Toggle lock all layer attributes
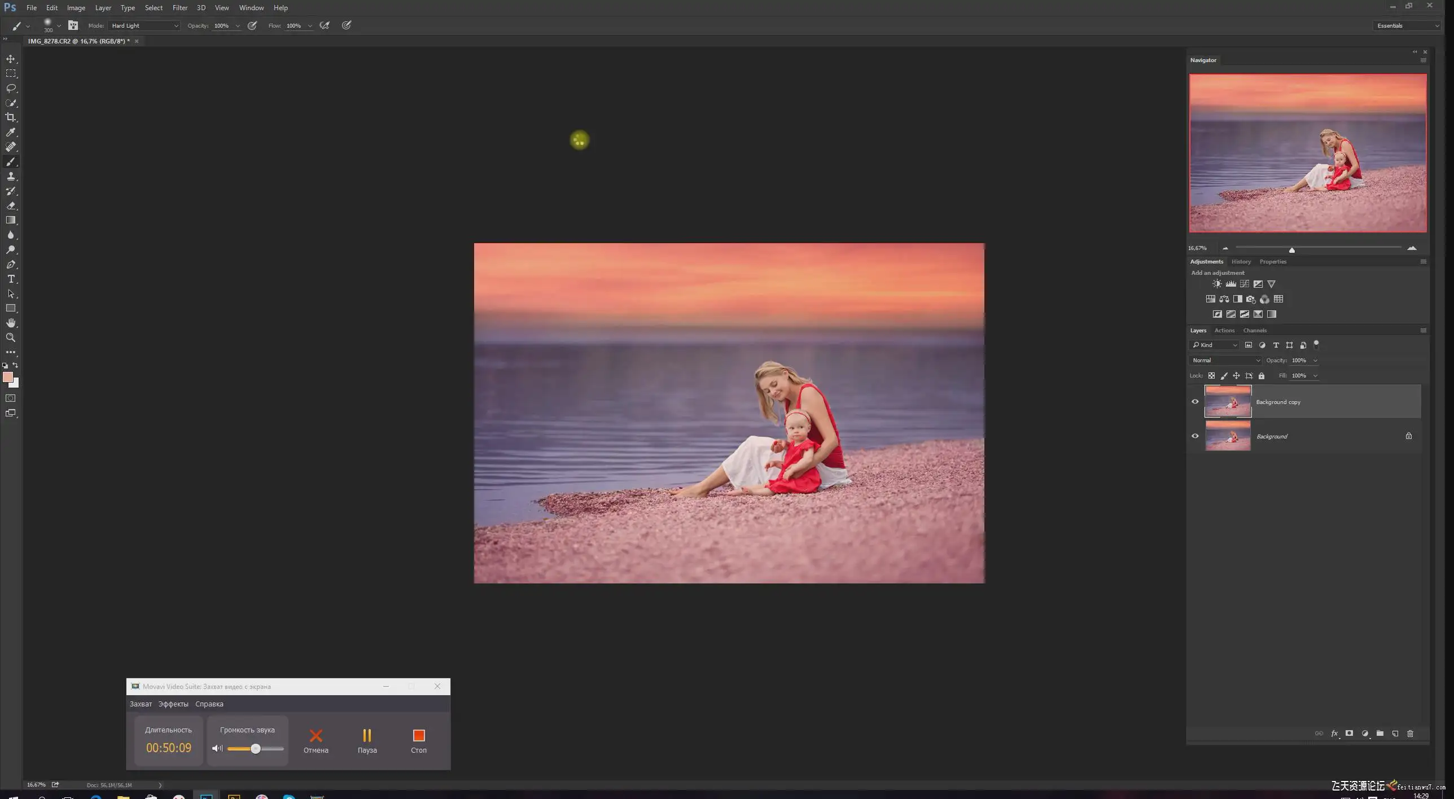The width and height of the screenshot is (1454, 799). coord(1262,376)
